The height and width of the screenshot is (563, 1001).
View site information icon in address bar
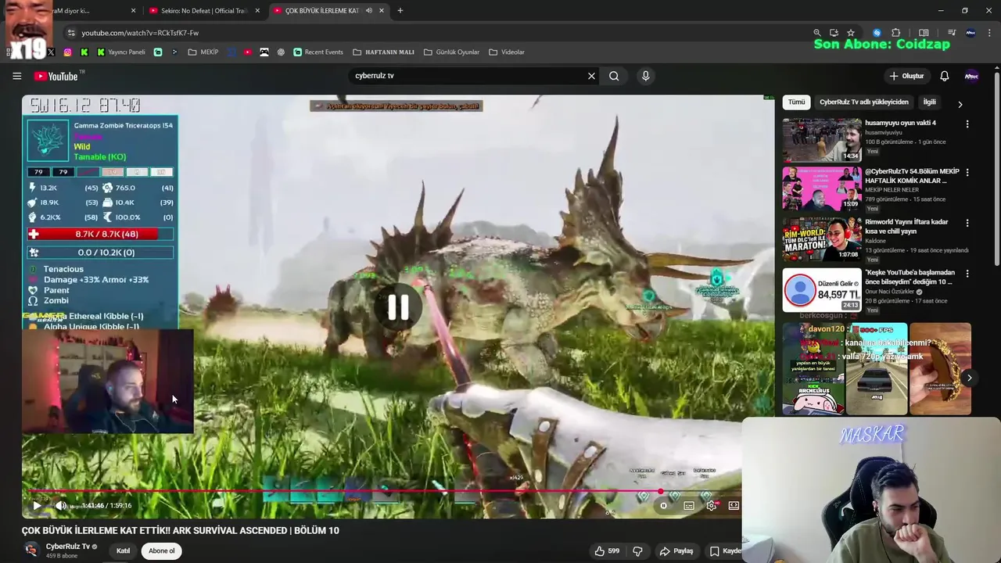click(71, 33)
